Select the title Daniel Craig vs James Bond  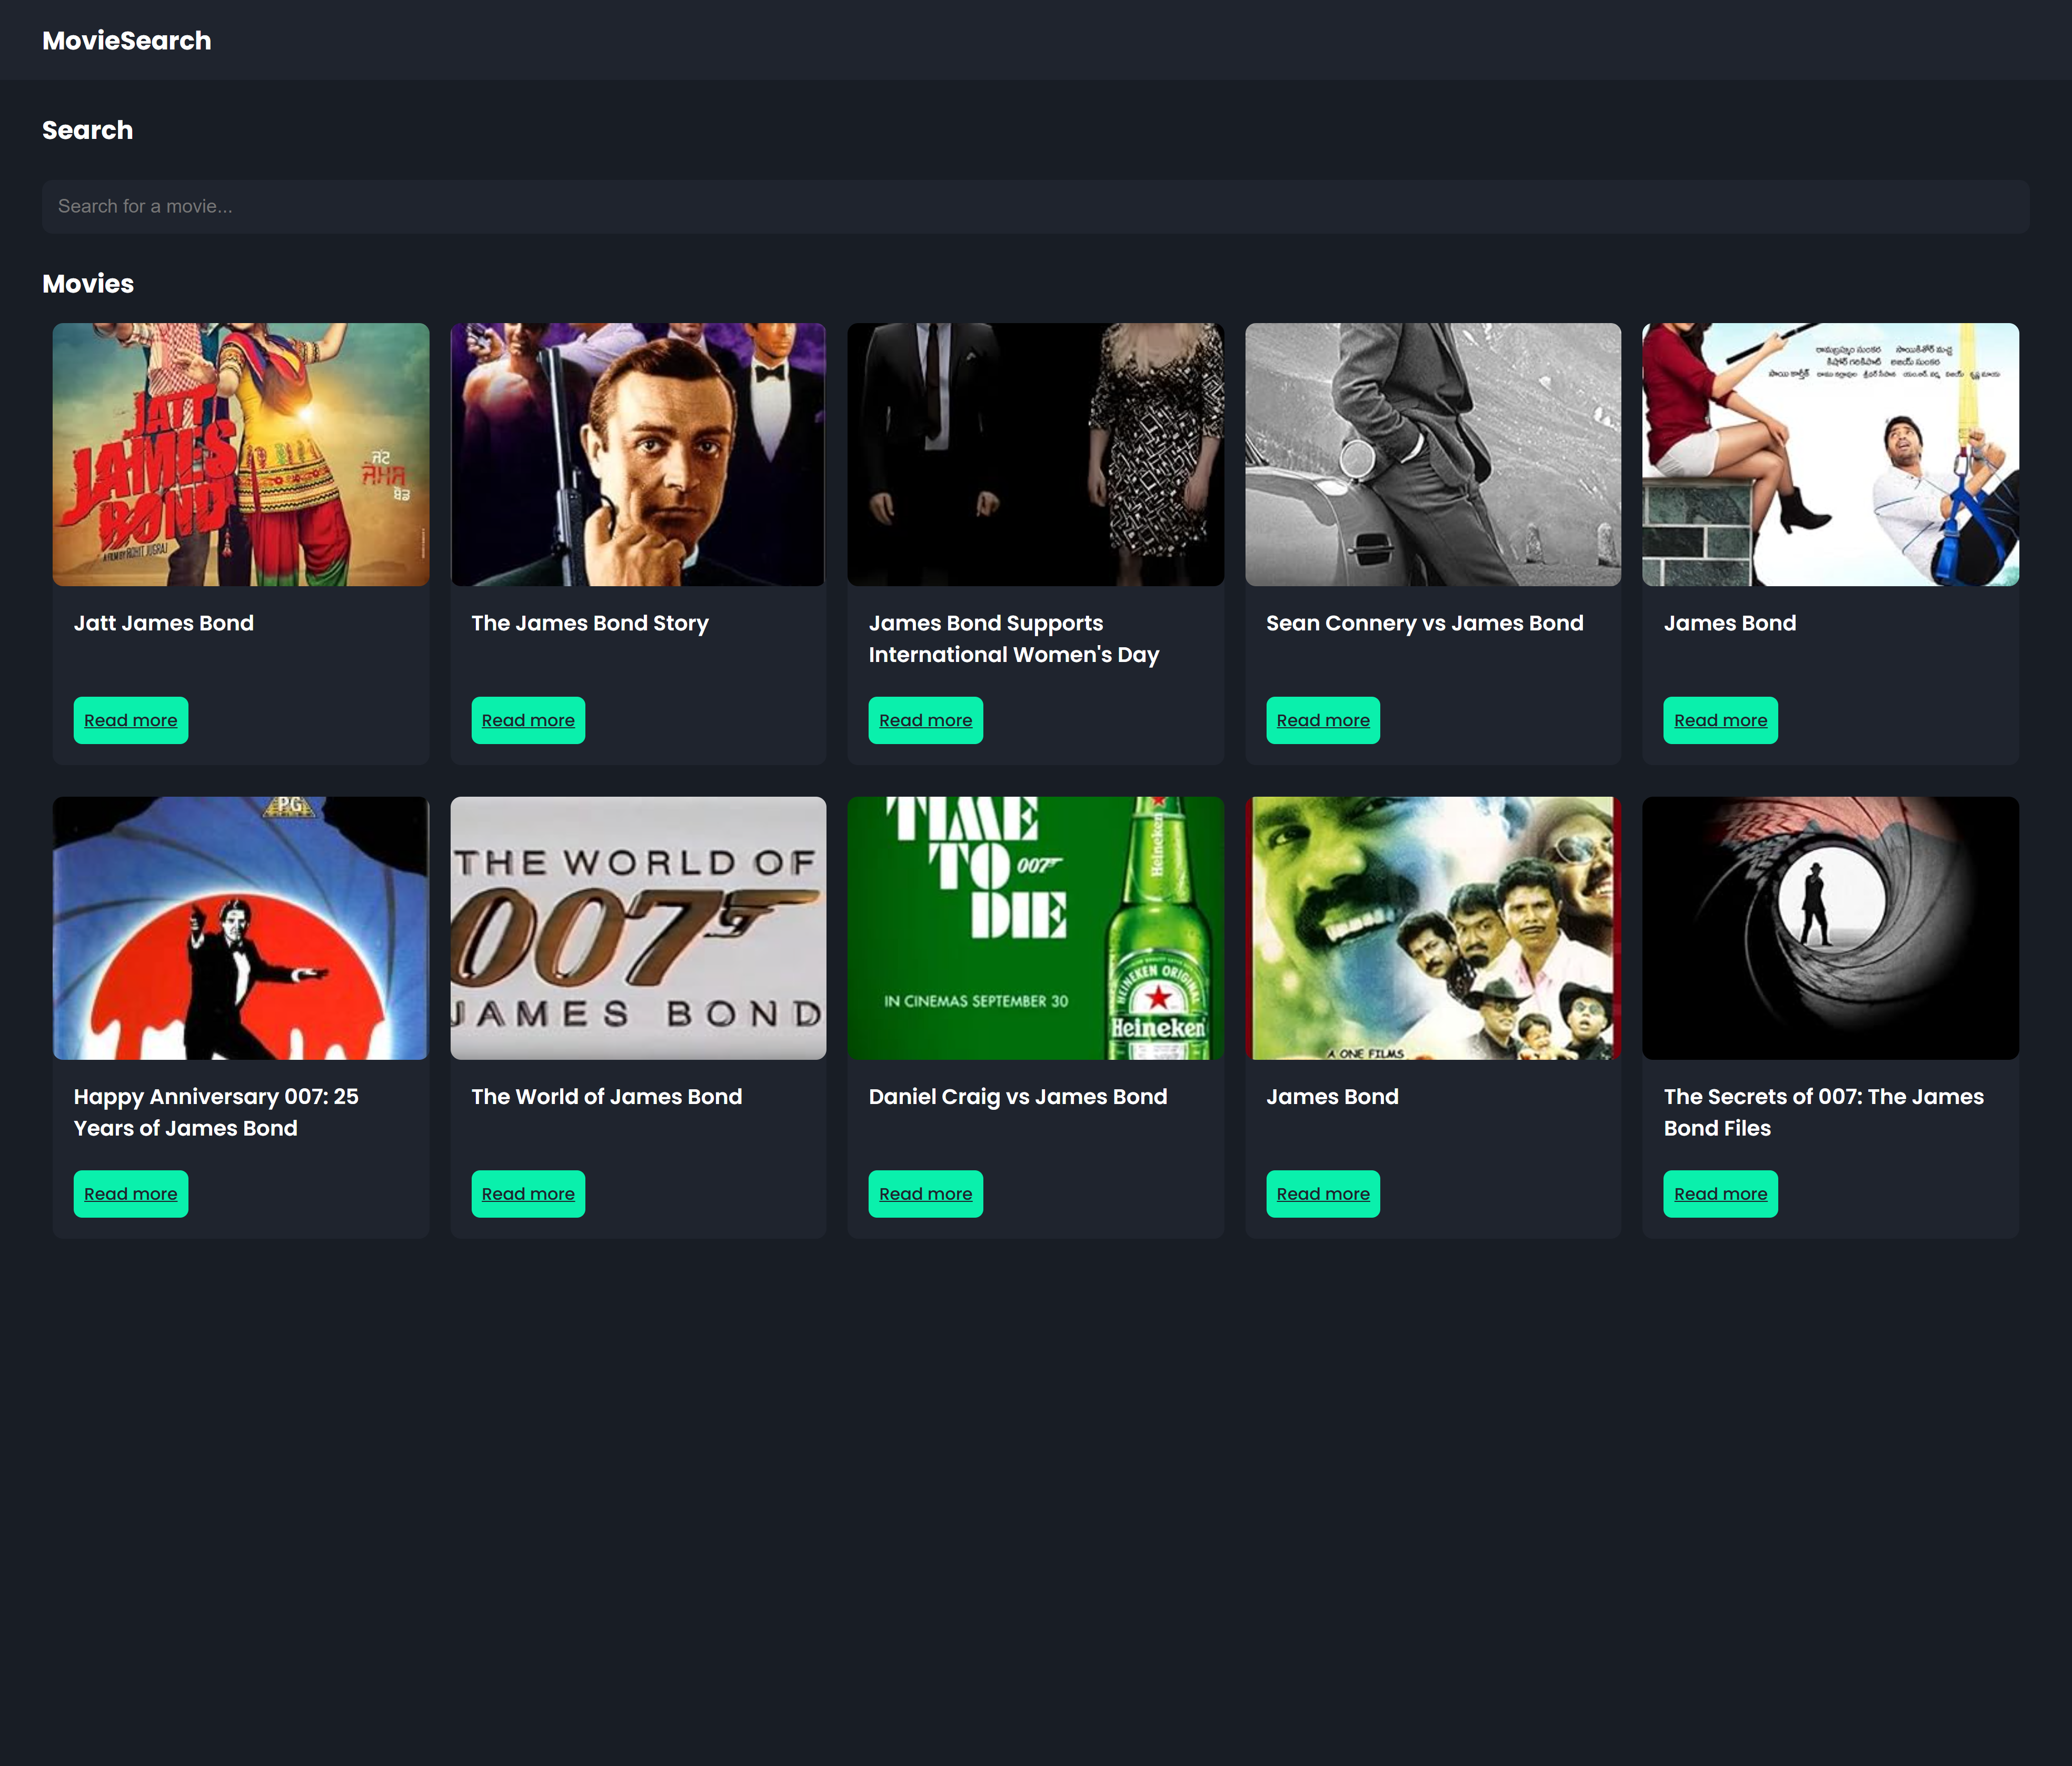[x=1017, y=1096]
